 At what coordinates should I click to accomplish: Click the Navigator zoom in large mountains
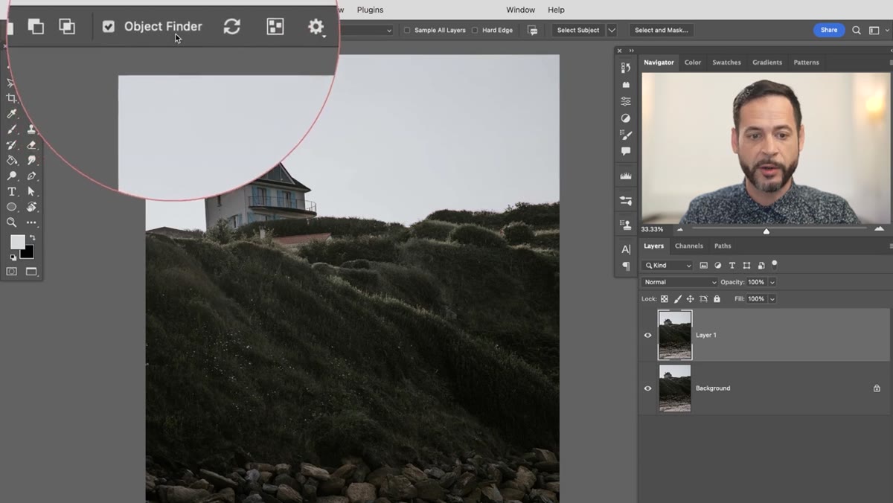(879, 229)
